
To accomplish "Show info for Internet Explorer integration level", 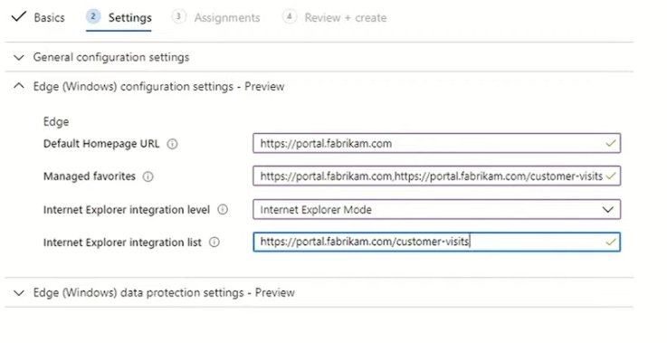I will [x=223, y=209].
